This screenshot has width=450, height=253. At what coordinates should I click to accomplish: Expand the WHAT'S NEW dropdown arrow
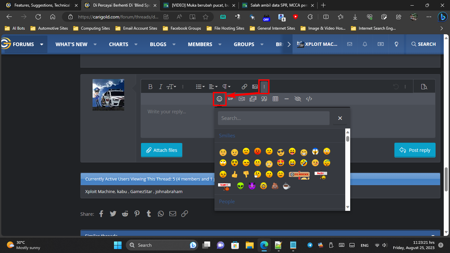95,44
